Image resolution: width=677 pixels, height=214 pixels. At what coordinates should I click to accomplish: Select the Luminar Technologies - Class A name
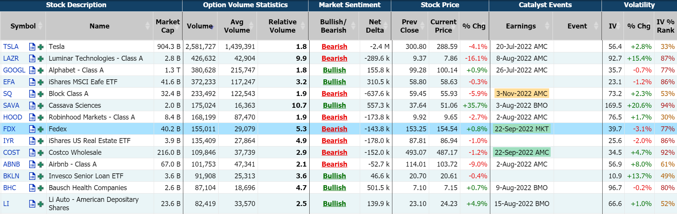pos(96,58)
